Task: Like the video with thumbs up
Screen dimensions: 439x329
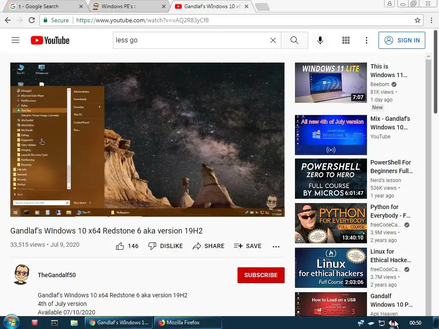Action: (120, 246)
